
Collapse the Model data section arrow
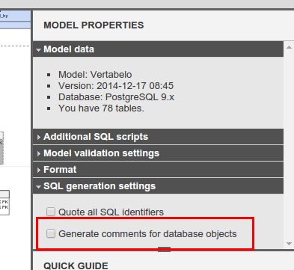(38, 50)
